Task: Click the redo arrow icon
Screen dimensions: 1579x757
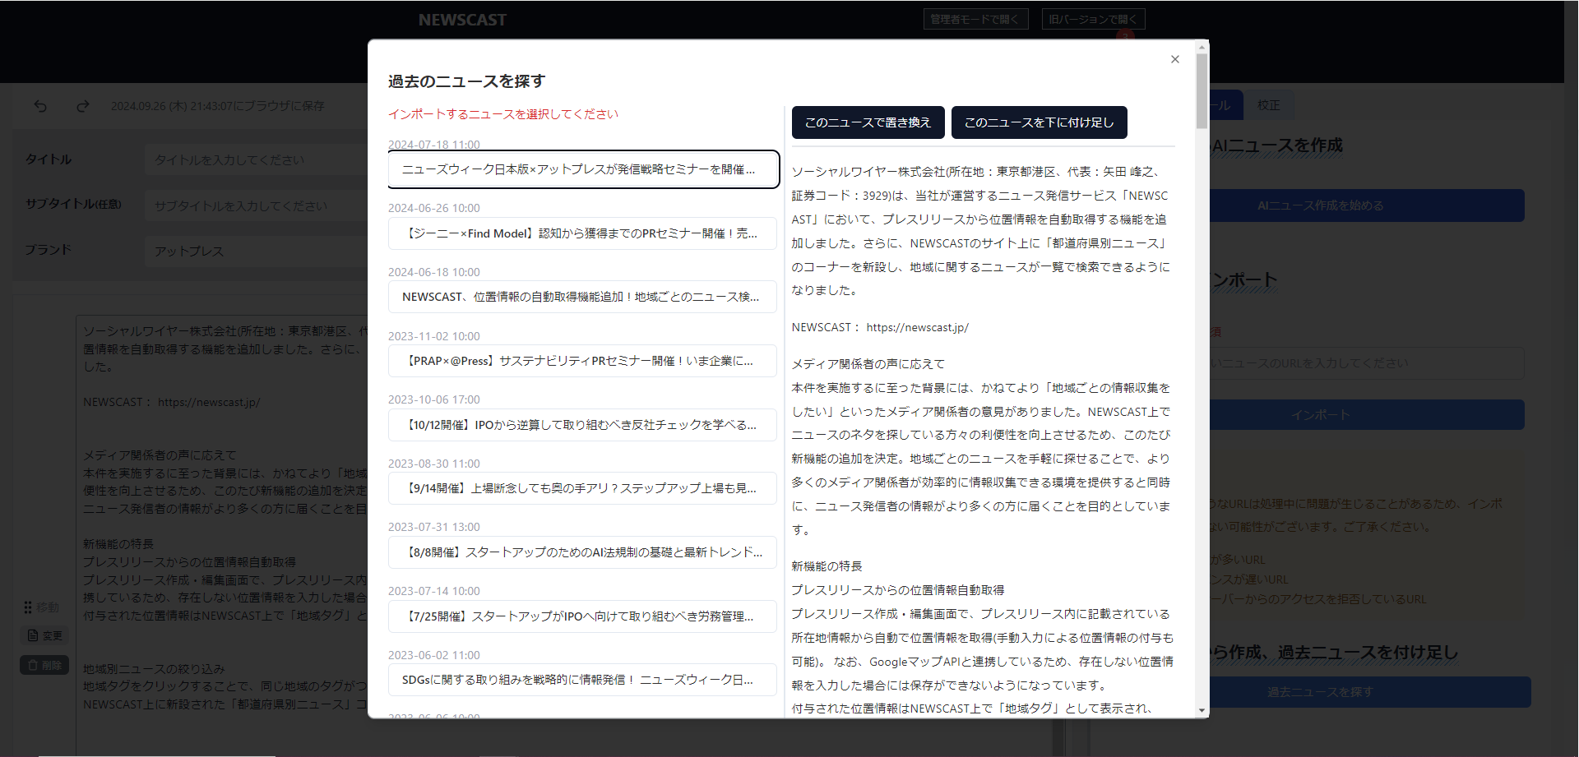Action: click(82, 105)
